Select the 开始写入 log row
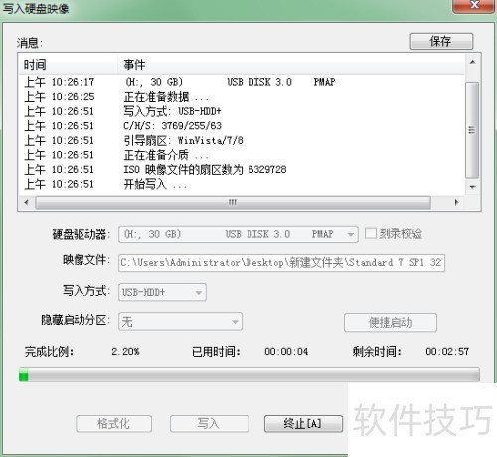497x457 pixels. 242,184
